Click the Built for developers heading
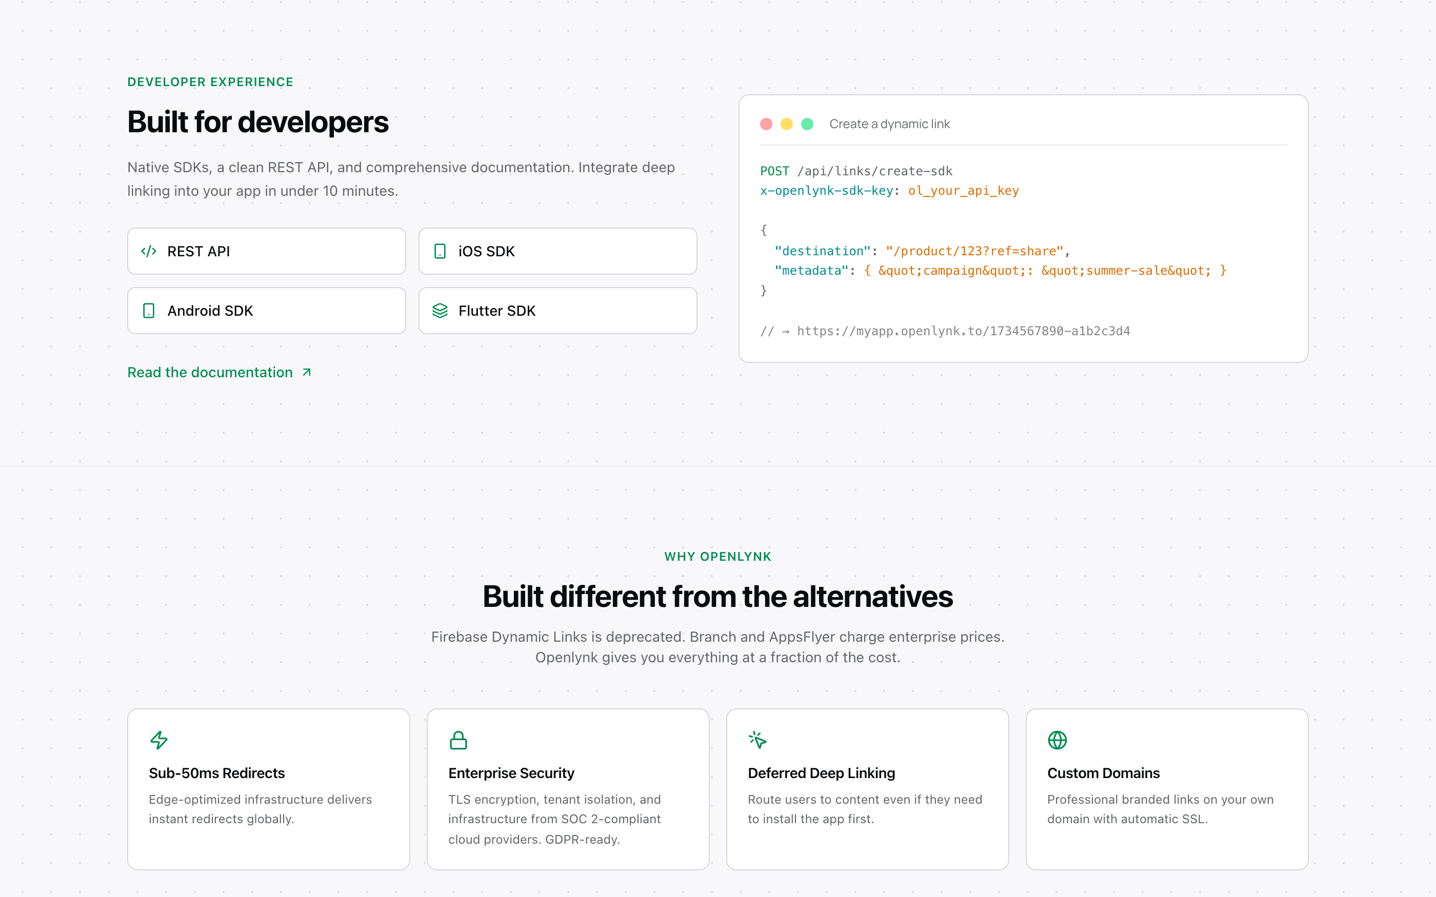The image size is (1436, 897). coord(258,122)
